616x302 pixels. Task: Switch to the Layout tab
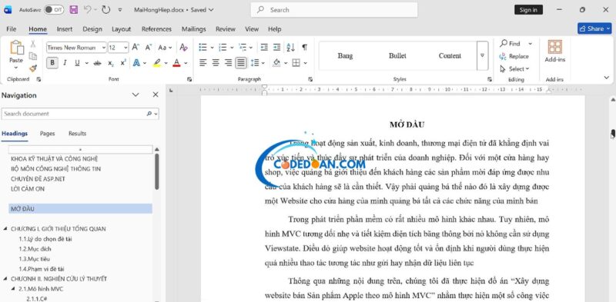[121, 29]
